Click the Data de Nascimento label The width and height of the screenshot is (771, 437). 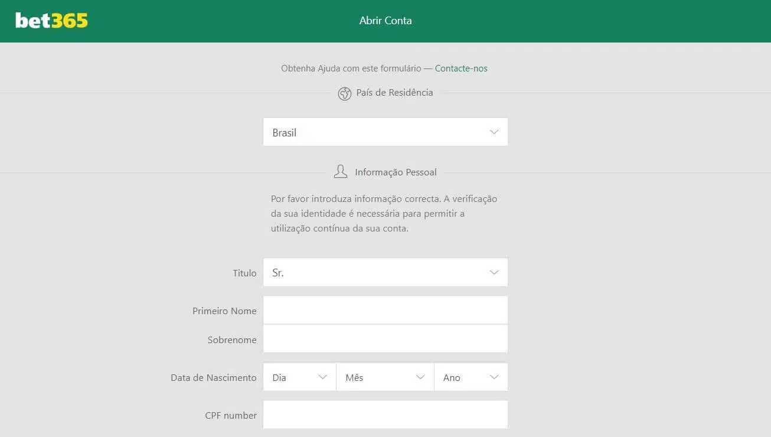[214, 377]
